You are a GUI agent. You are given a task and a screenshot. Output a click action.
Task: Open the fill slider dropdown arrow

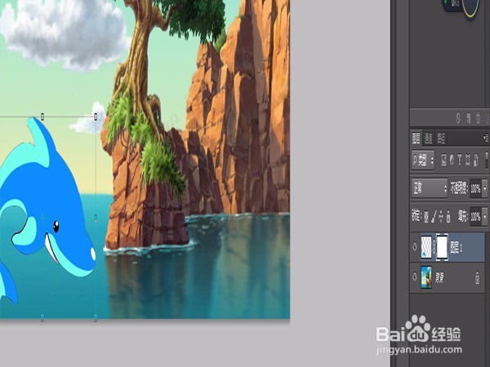[x=484, y=217]
